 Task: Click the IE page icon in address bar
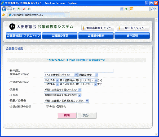29,9
